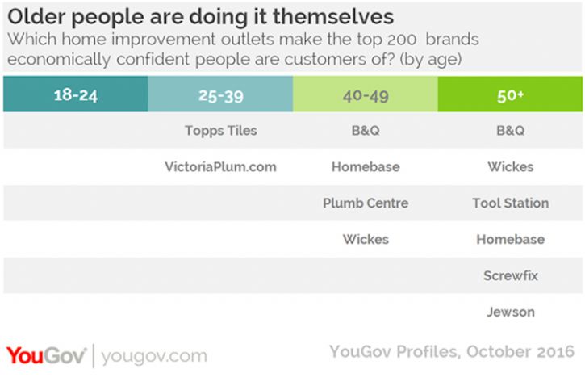The height and width of the screenshot is (390, 585).
Task: Select the 25-39 age column header
Action: pyautogui.click(x=220, y=94)
